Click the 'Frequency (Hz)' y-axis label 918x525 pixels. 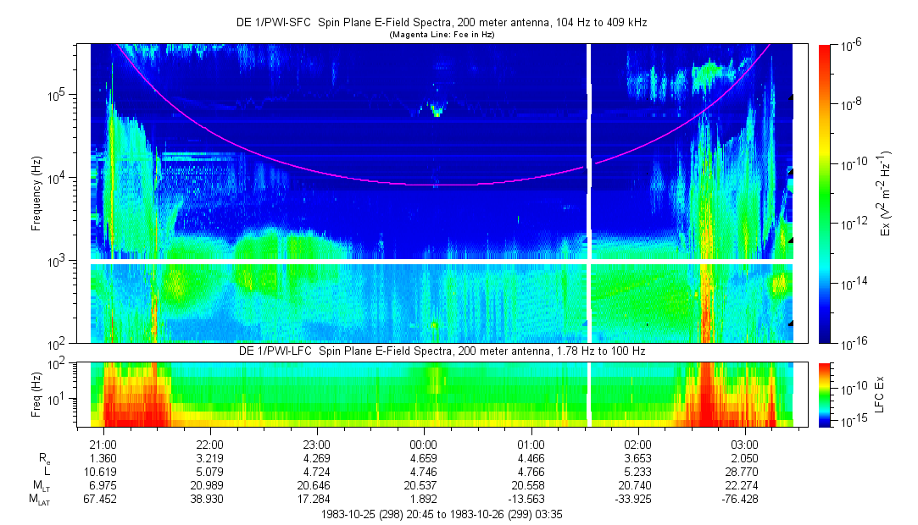pyautogui.click(x=36, y=194)
